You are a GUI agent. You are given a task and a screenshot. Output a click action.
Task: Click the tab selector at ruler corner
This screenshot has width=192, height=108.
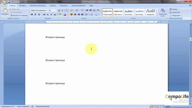(x=2, y=22)
